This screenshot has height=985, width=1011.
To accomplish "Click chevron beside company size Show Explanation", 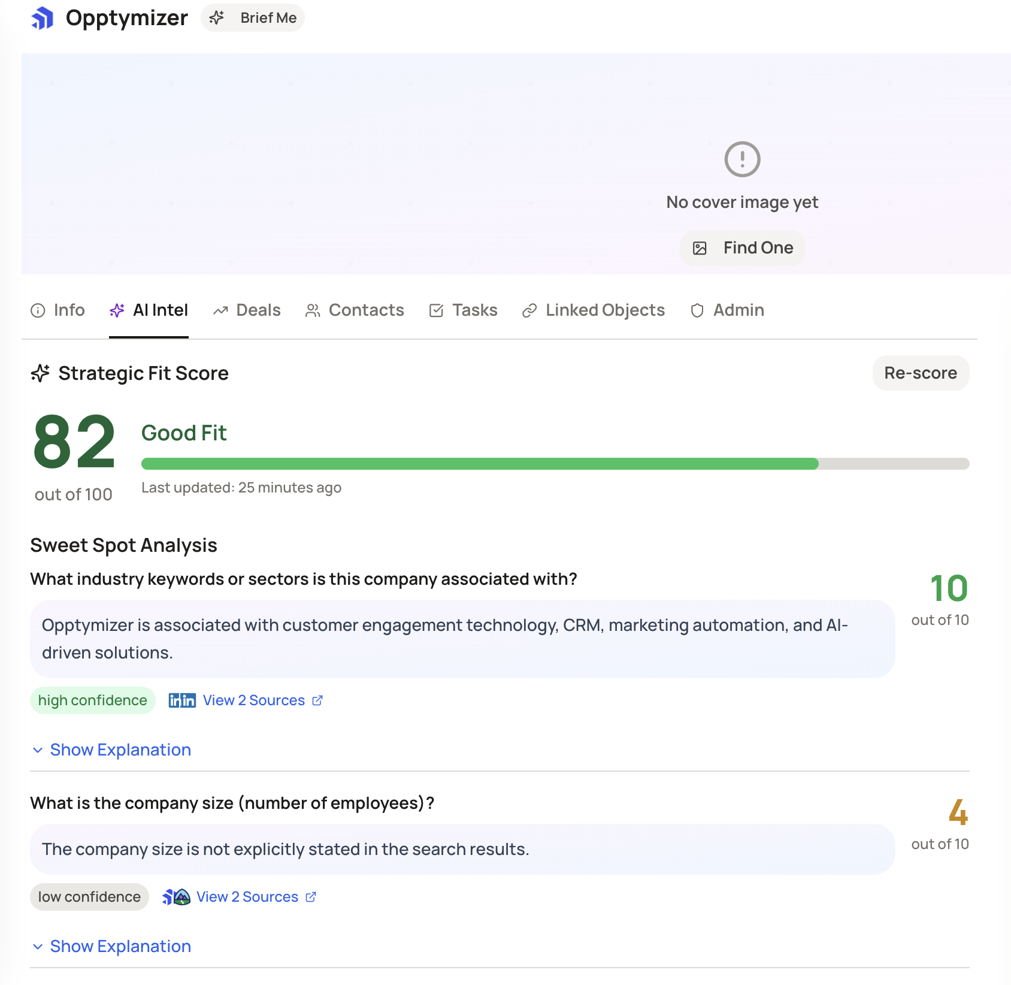I will [x=38, y=947].
